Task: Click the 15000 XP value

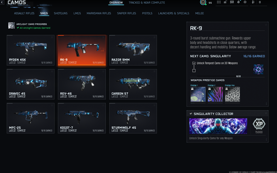Action: tap(259, 132)
